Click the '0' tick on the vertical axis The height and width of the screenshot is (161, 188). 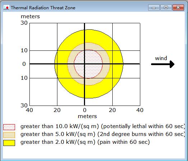pyautogui.click(x=24, y=64)
